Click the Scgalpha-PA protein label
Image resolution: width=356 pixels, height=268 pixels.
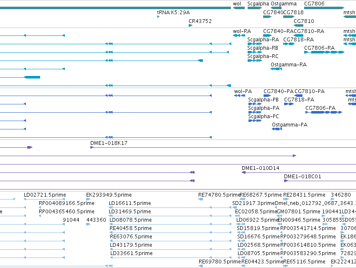[264, 108]
